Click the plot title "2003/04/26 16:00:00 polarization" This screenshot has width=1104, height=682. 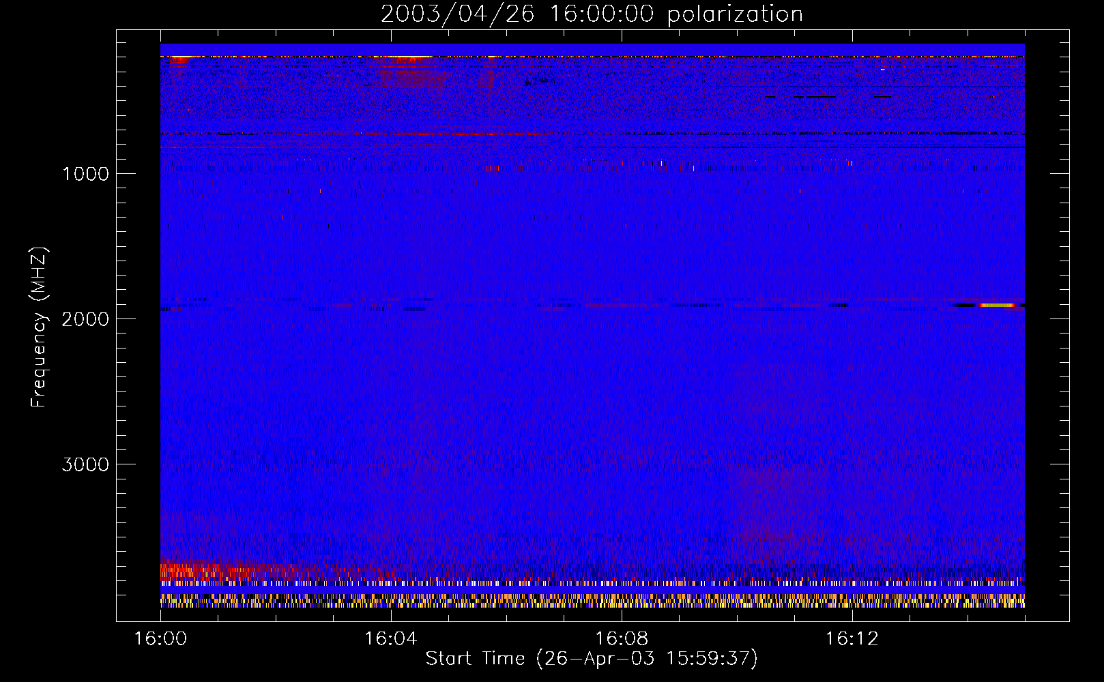point(592,14)
